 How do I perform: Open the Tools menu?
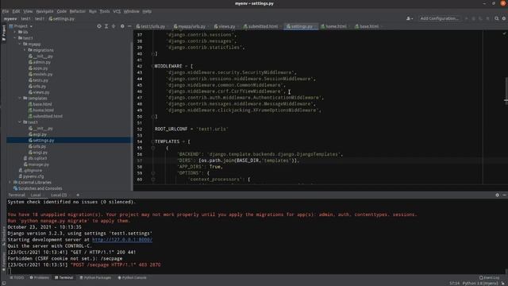pos(105,11)
